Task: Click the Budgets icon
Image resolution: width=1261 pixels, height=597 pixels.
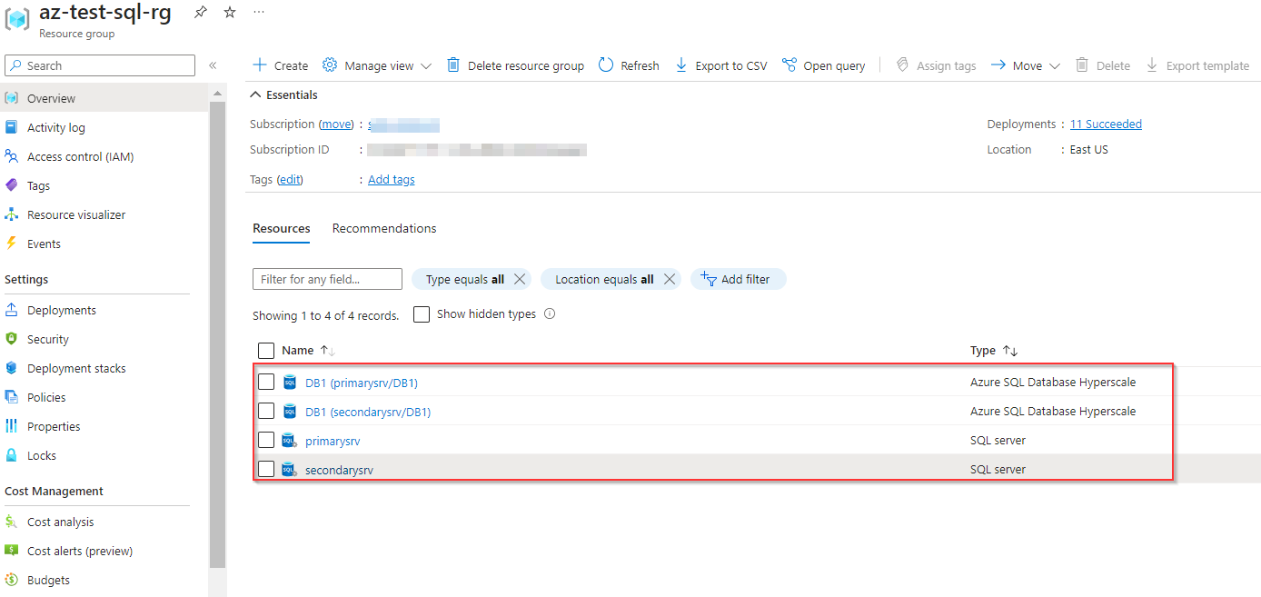Action: 12,580
